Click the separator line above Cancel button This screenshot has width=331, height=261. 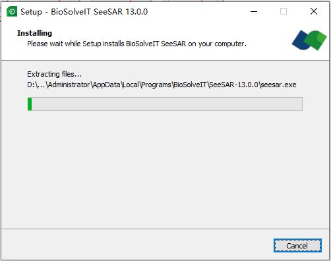(165, 229)
